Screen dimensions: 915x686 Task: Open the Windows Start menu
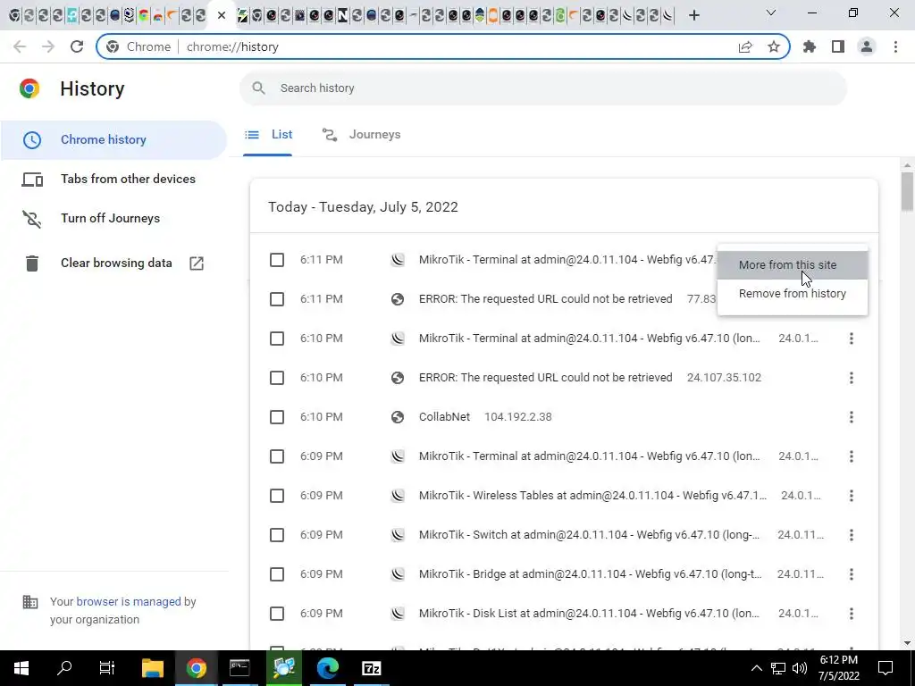(x=21, y=668)
